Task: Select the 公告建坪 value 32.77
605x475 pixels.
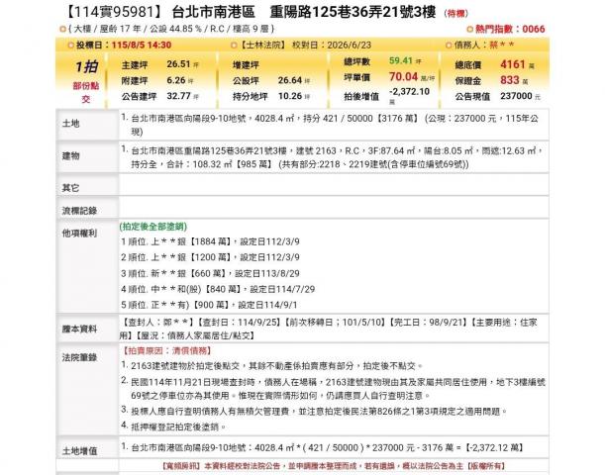Action: (x=178, y=96)
